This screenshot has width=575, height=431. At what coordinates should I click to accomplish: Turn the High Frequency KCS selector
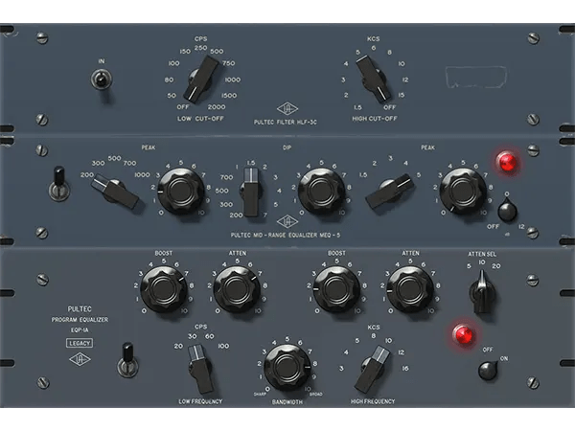point(372,369)
